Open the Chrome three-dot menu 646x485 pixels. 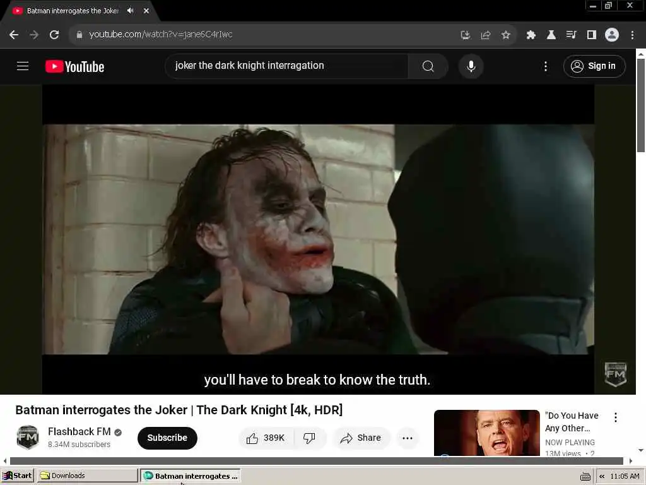[632, 35]
